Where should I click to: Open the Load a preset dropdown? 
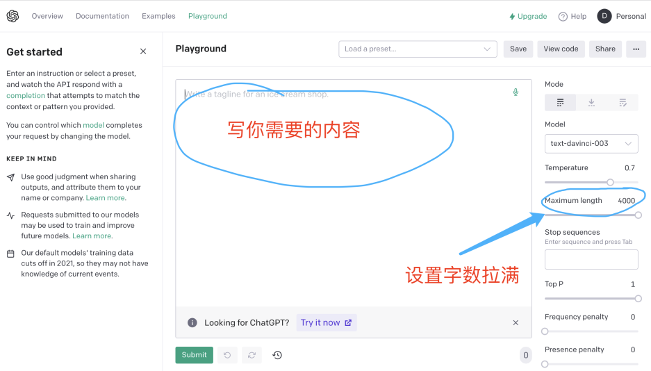pyautogui.click(x=418, y=49)
